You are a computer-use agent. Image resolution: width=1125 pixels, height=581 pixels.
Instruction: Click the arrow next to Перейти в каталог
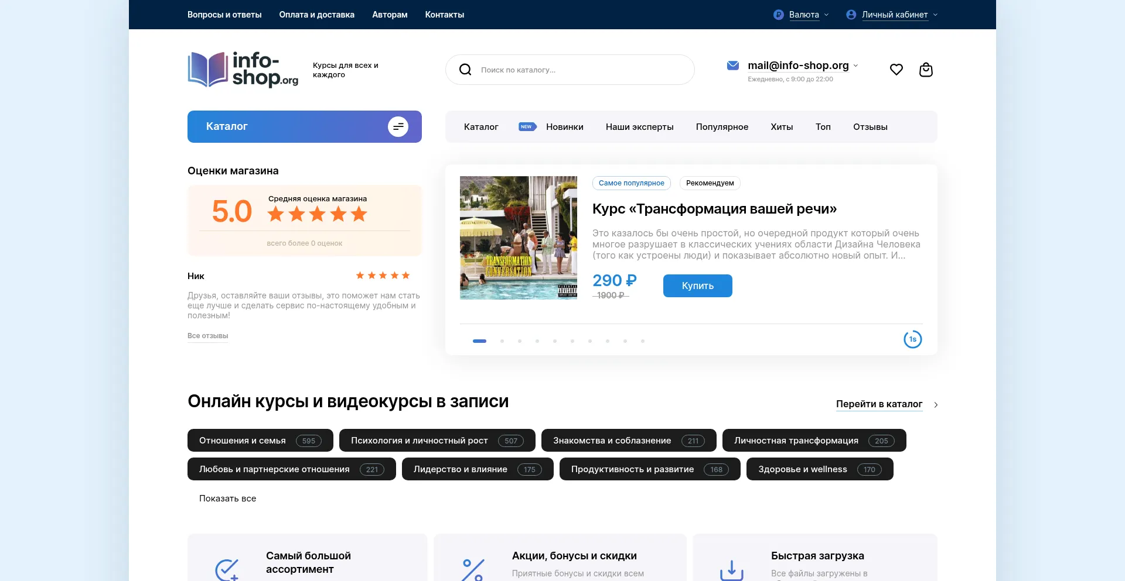[936, 405]
